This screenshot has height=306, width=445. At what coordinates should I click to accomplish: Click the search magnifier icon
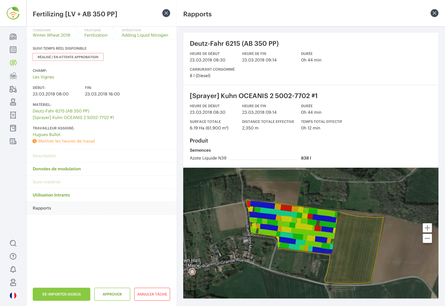(13, 243)
